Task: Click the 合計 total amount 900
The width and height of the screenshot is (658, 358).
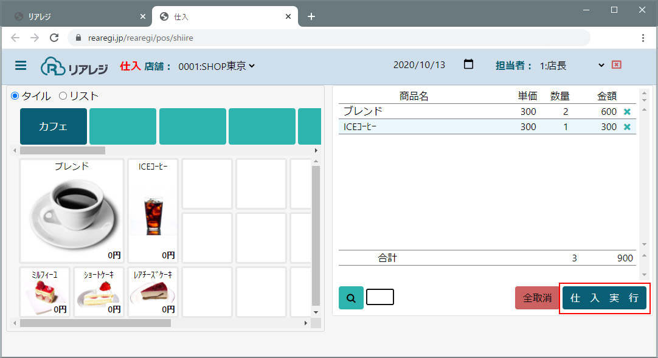Action: tap(625, 258)
